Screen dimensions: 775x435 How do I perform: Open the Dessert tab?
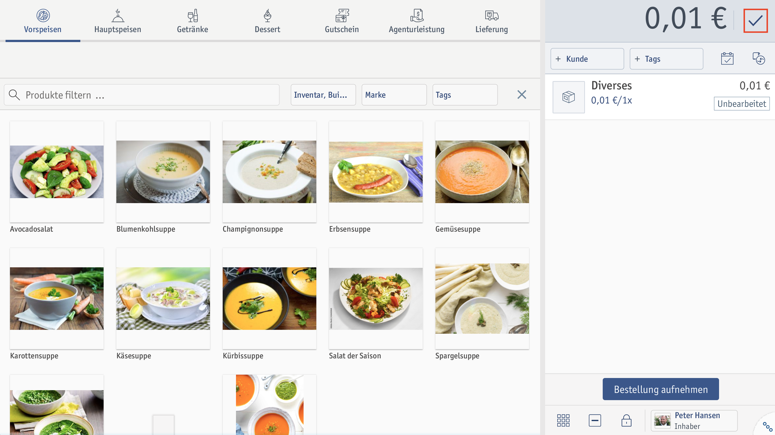click(x=267, y=21)
